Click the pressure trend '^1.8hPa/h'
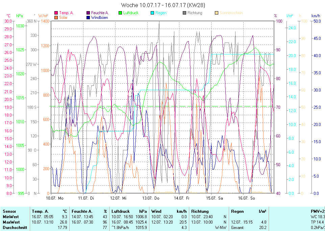 pyautogui.click(x=120, y=228)
